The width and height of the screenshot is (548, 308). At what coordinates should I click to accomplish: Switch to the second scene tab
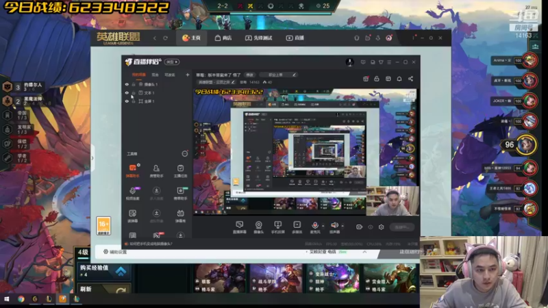coord(155,75)
